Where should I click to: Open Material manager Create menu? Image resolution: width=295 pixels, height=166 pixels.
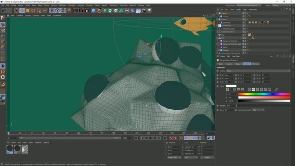(13, 142)
